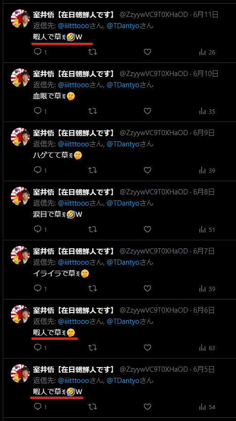236x421 pixels.
Task: Open profile avatar on June 8 tweet
Action: [20, 196]
